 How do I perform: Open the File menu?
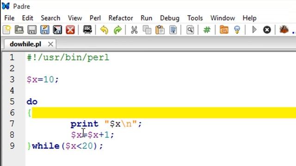(9, 18)
